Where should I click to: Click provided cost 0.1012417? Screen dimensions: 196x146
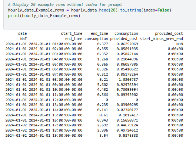128,115
